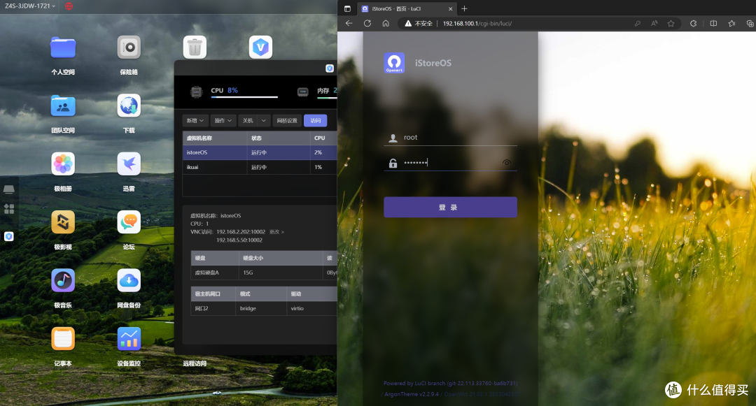Click the browser back arrow

click(349, 23)
